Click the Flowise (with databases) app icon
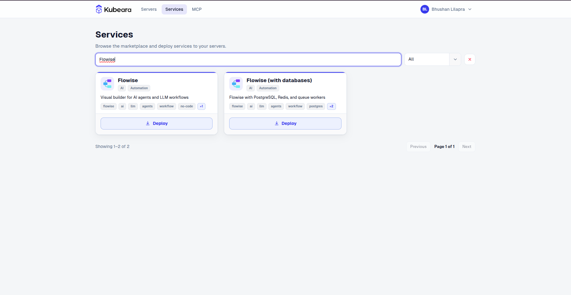The width and height of the screenshot is (571, 295). (236, 84)
